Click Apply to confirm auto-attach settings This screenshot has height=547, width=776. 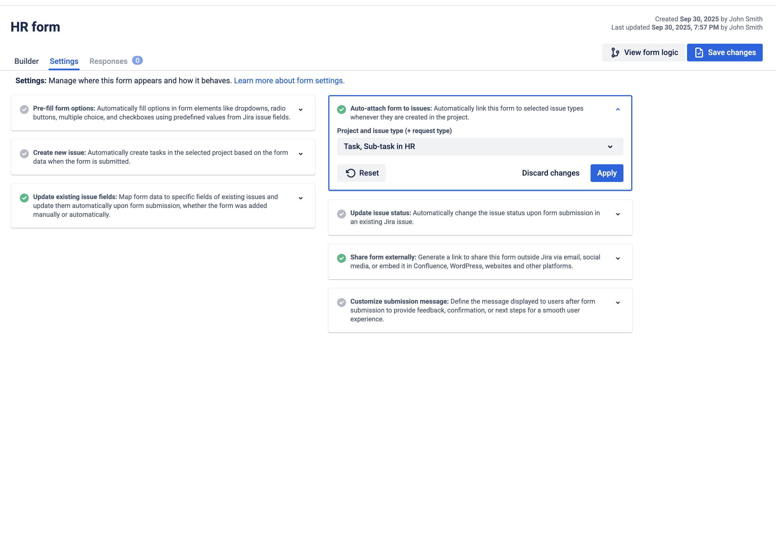click(607, 173)
